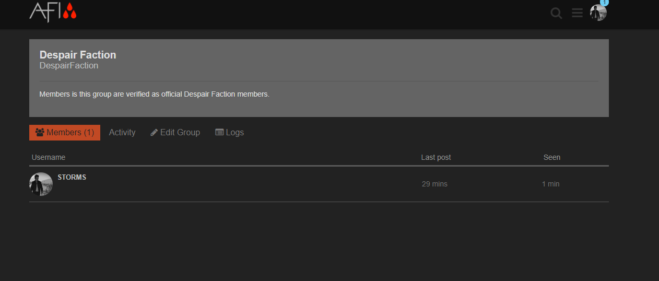Open STORMS user profile link
The height and width of the screenshot is (281, 659).
(72, 177)
